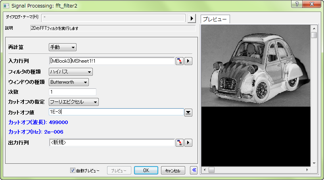Close the fft_filter2 dialog window
The image size is (324, 180).
(312, 4)
